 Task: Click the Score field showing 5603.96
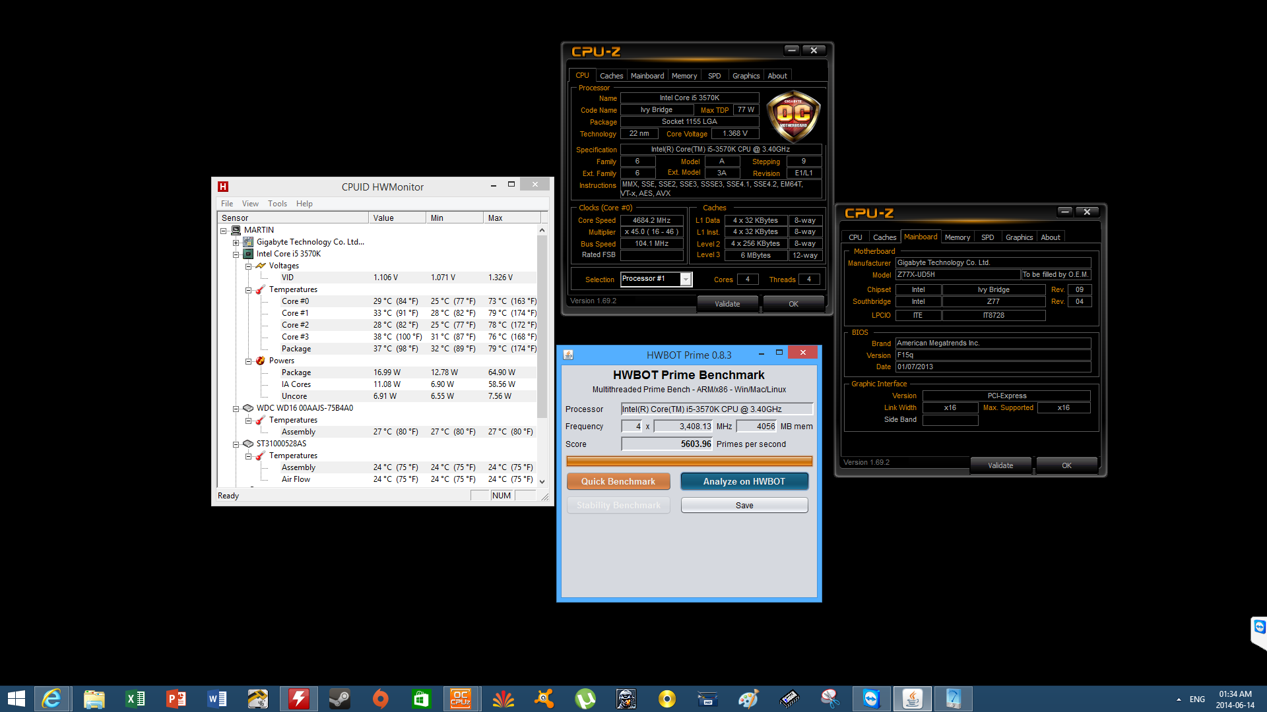(x=667, y=444)
